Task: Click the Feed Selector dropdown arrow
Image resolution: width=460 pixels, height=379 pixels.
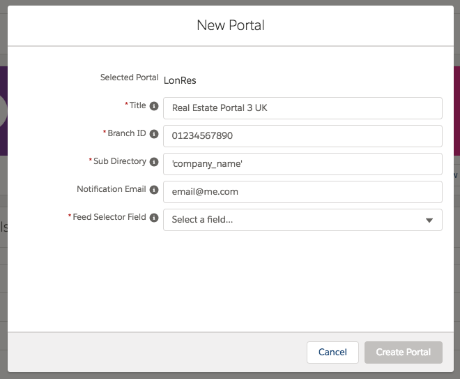Action: (429, 221)
